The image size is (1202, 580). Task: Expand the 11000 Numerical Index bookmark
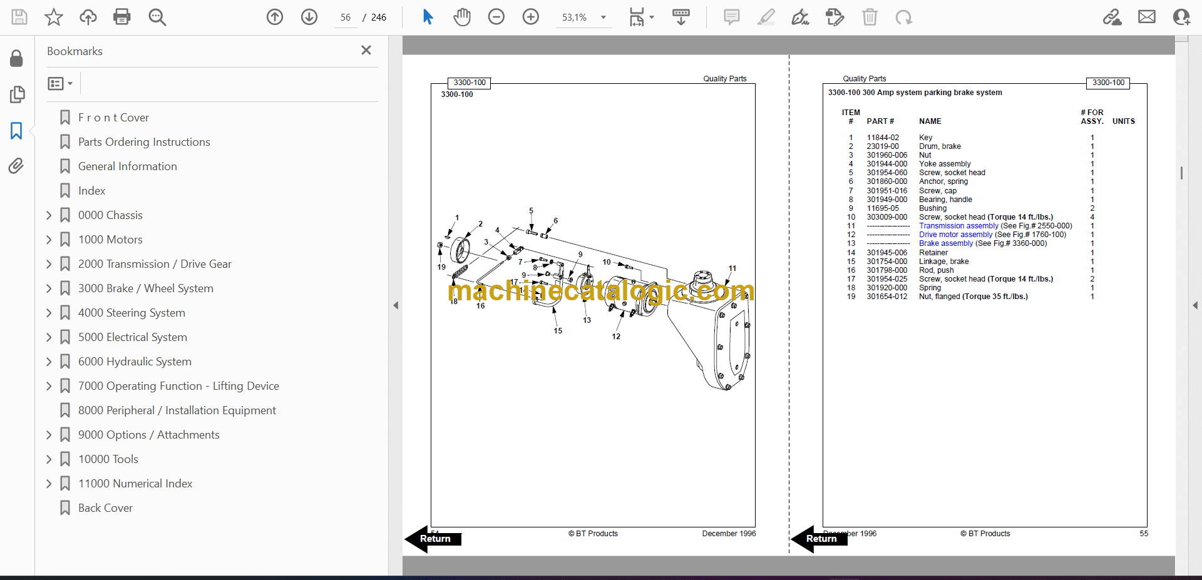point(49,484)
